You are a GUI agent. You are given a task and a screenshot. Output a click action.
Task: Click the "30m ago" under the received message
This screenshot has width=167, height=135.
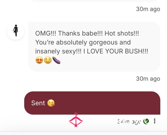click(x=148, y=79)
